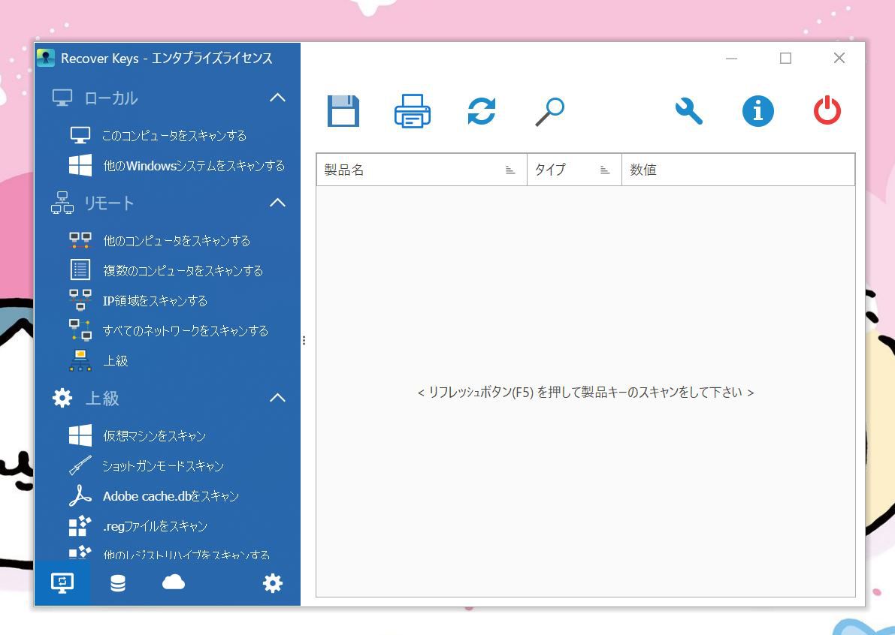This screenshot has width=895, height=635.
Task: Select 他のコンピュータをスキャンする
Action: [177, 240]
